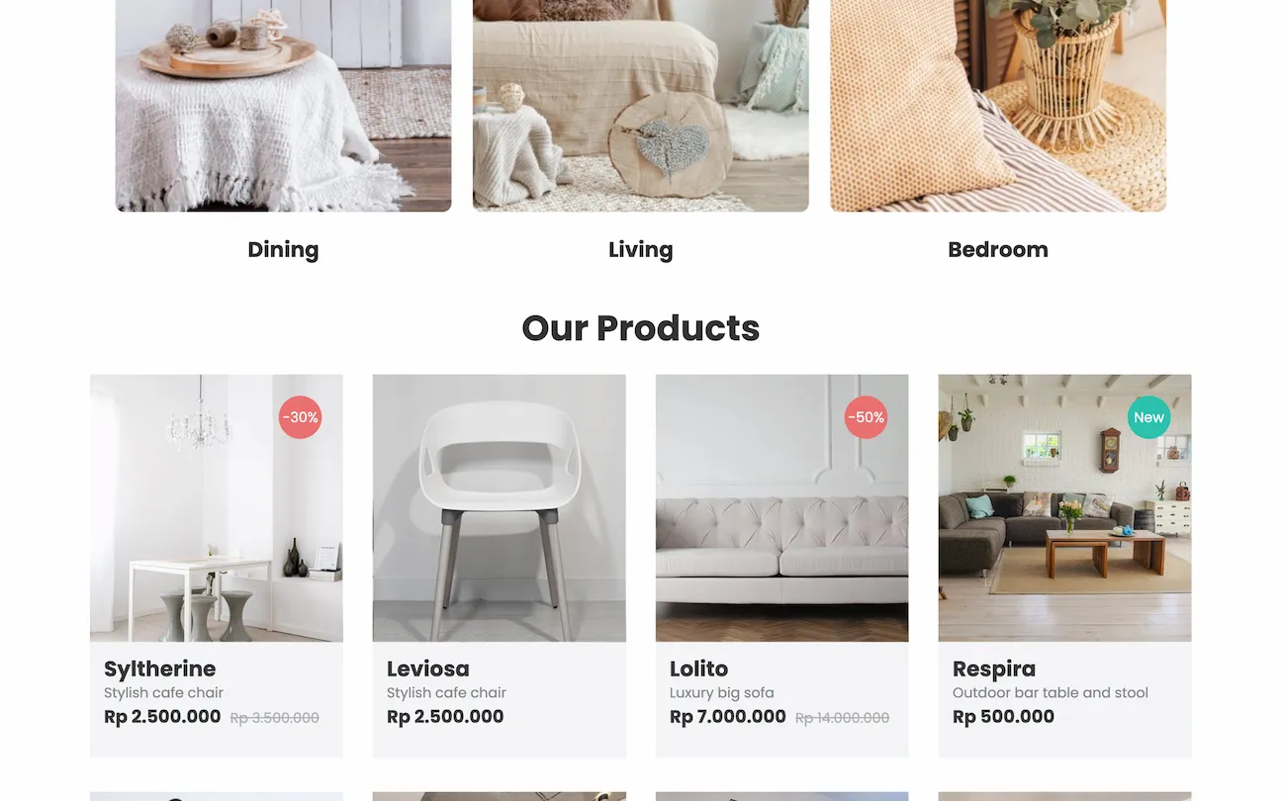
Task: Open the Lolito product title
Action: point(698,669)
